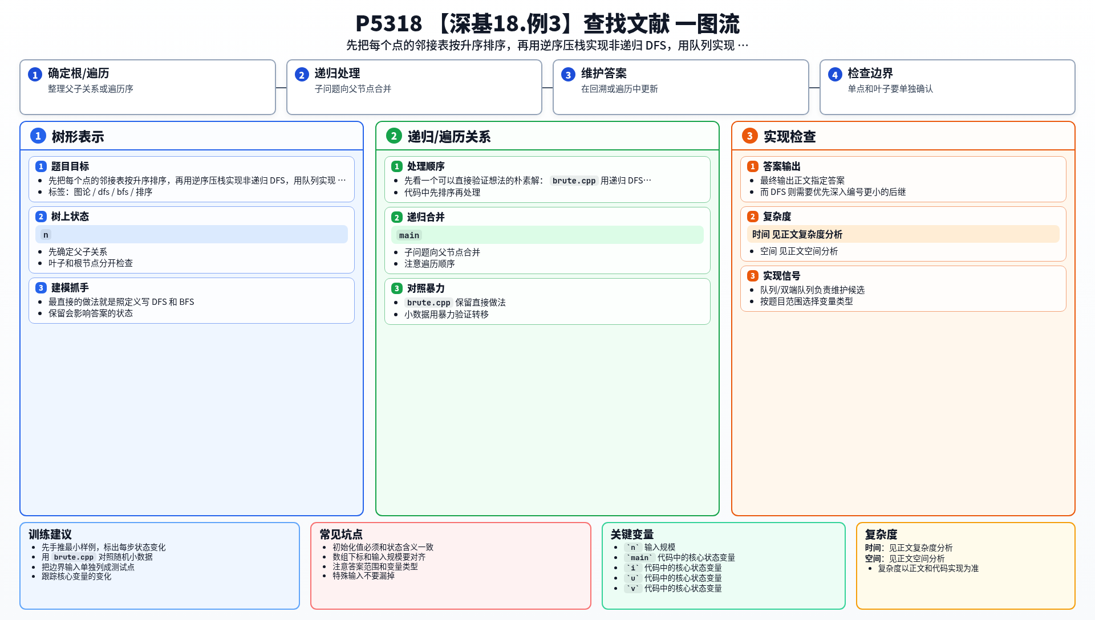Image resolution: width=1095 pixels, height=620 pixels.
Task: Click badge 3 next to 建模抓手
Action: pyautogui.click(x=41, y=288)
